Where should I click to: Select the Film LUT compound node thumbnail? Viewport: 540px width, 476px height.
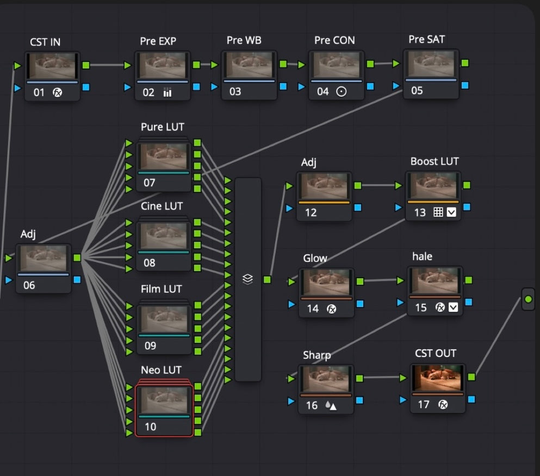[x=164, y=320]
